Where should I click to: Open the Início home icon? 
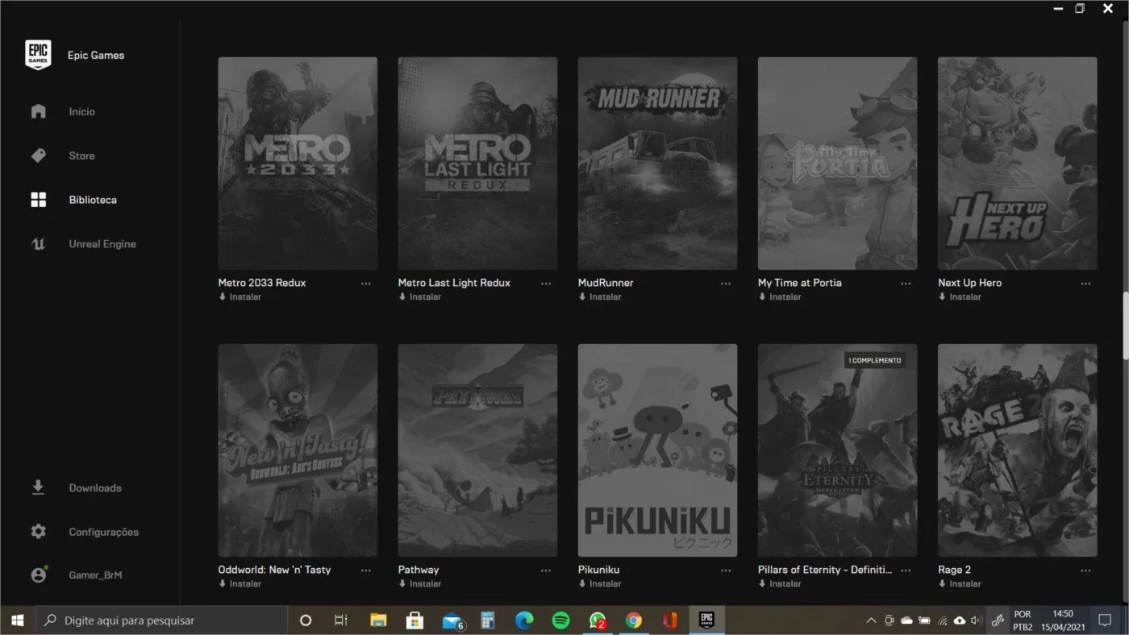tap(38, 111)
